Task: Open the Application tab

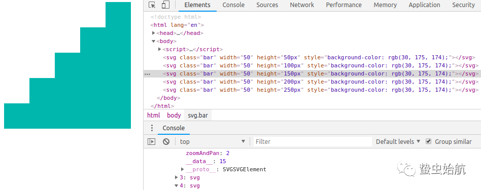Action: click(424, 5)
